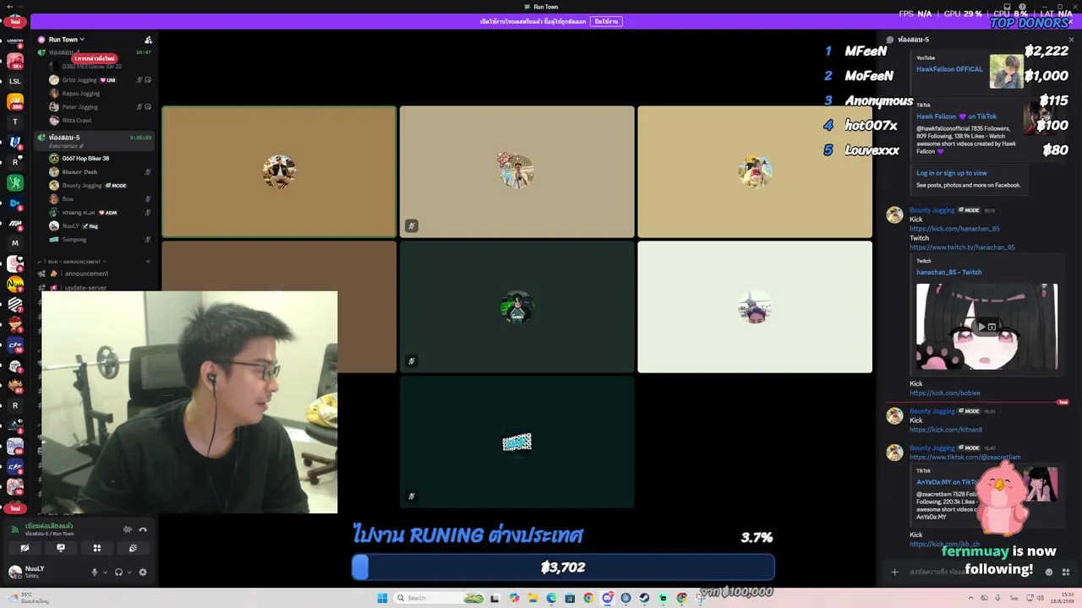The height and width of the screenshot is (608, 1082).
Task: Open Discord user settings gear
Action: [x=142, y=573]
